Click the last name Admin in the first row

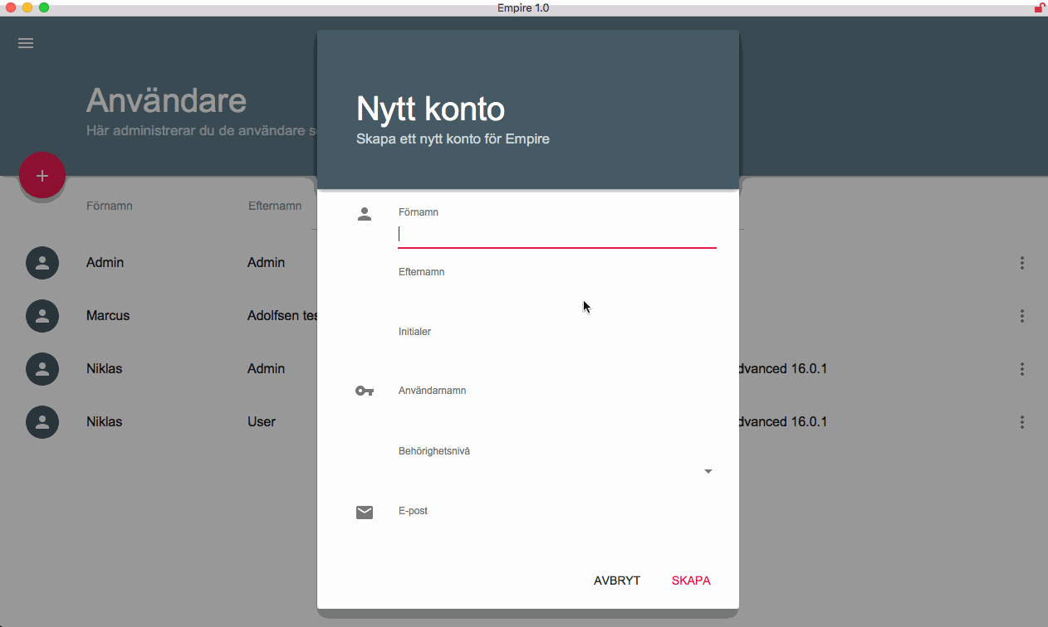coord(266,263)
